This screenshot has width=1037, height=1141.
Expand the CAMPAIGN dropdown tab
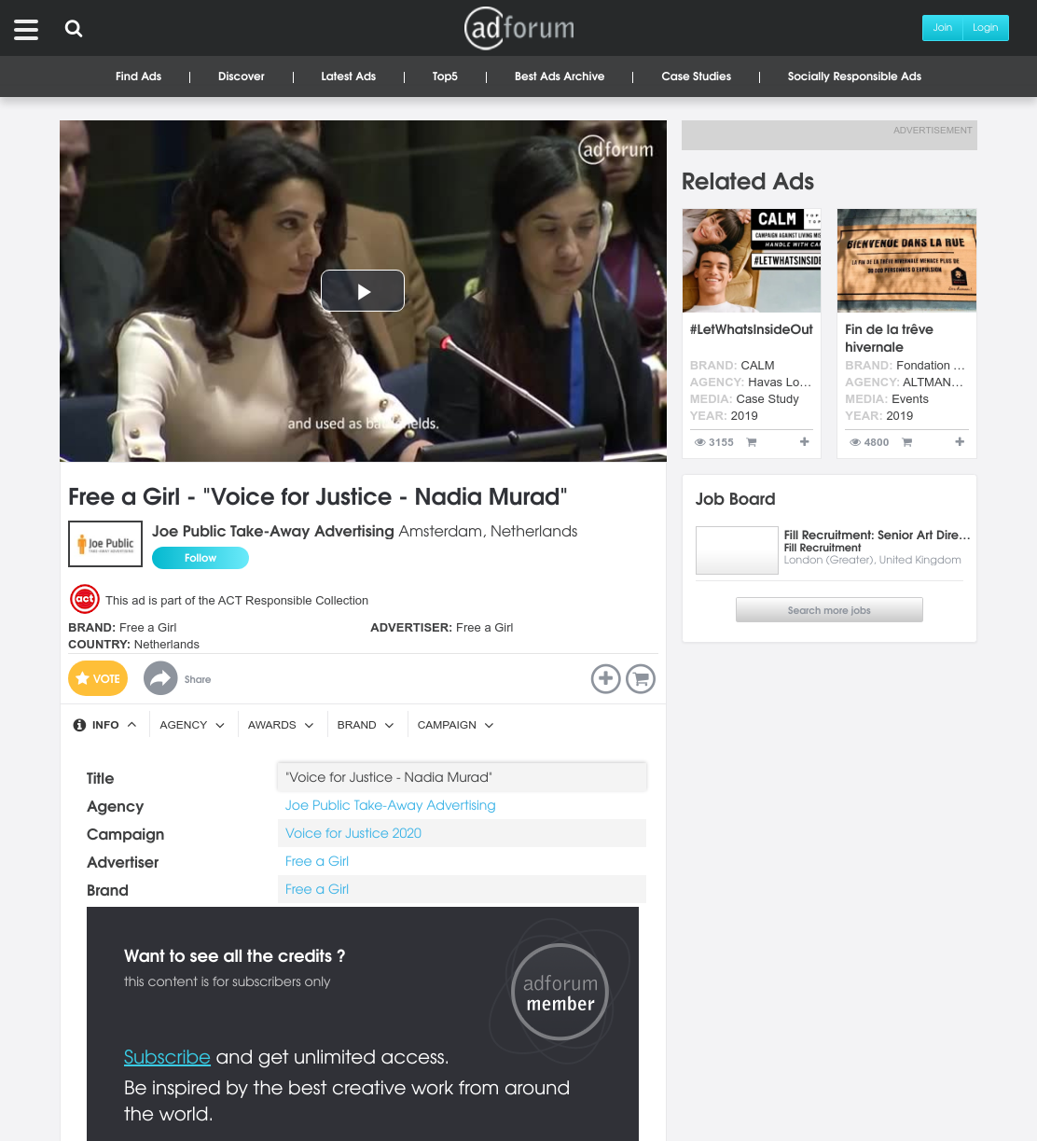456,725
